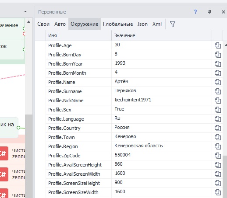
Task: Sort by the Значение column header
Action: (162, 35)
